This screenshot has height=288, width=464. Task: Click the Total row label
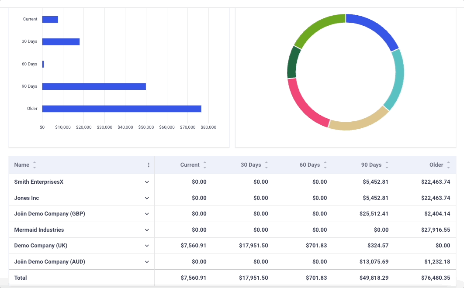pyautogui.click(x=21, y=278)
